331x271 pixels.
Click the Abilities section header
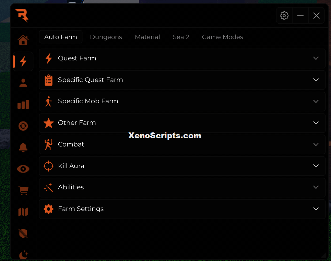(182, 187)
